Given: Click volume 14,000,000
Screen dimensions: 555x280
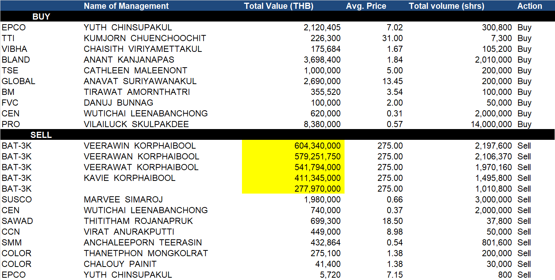Looking at the screenshot, I should click(x=491, y=124).
